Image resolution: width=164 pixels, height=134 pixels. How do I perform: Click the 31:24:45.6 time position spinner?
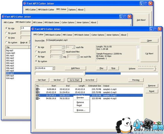pos(53,68)
